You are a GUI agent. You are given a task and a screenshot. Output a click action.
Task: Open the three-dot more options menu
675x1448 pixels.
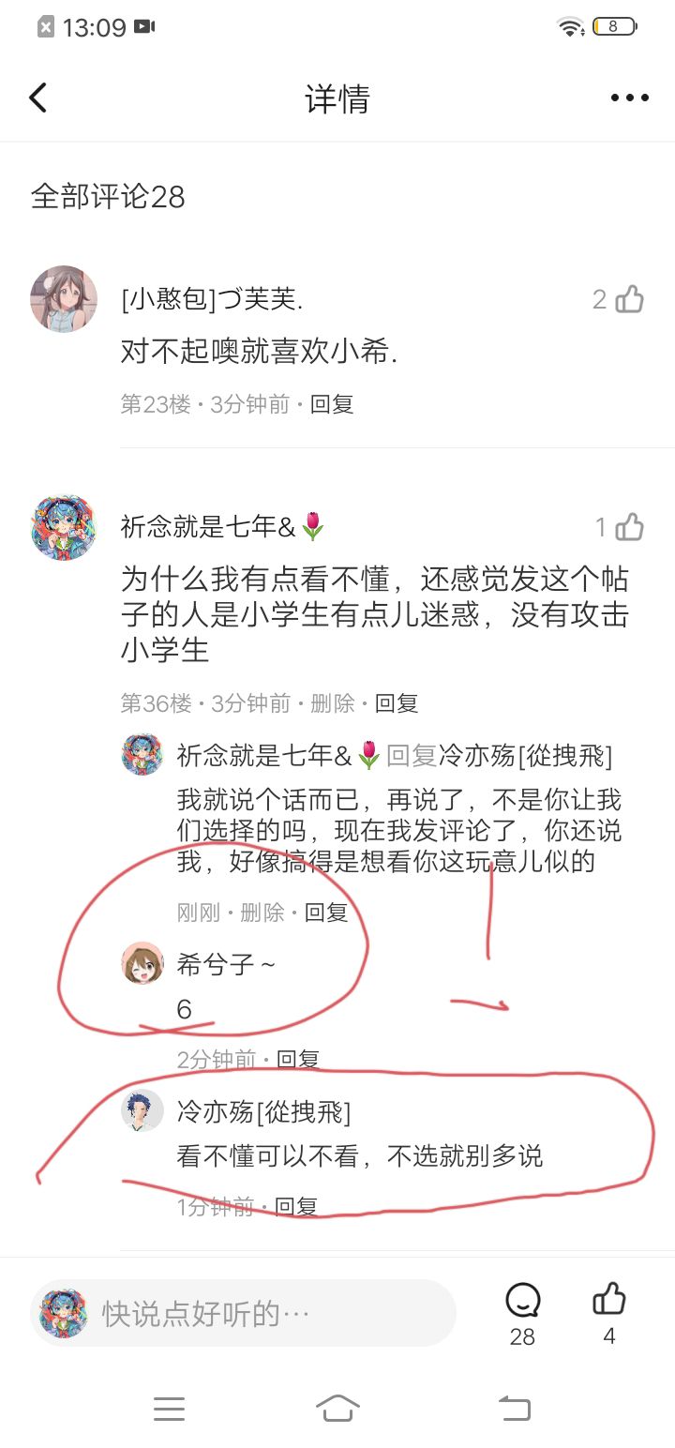tap(629, 98)
